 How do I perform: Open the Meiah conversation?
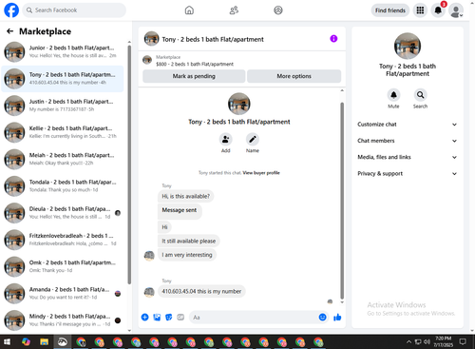coord(63,159)
